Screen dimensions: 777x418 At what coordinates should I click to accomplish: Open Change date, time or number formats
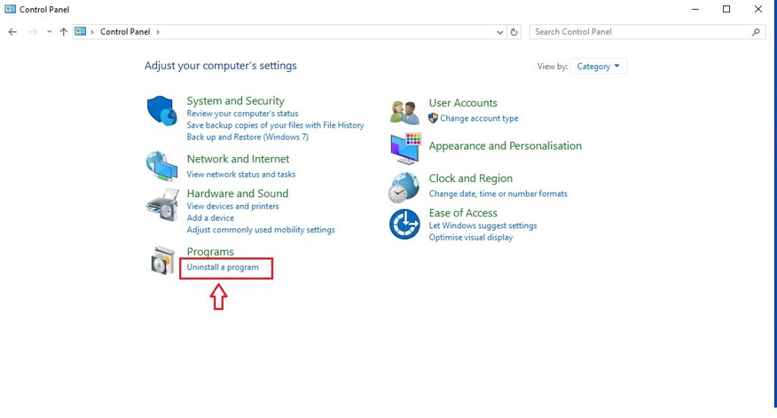(498, 193)
